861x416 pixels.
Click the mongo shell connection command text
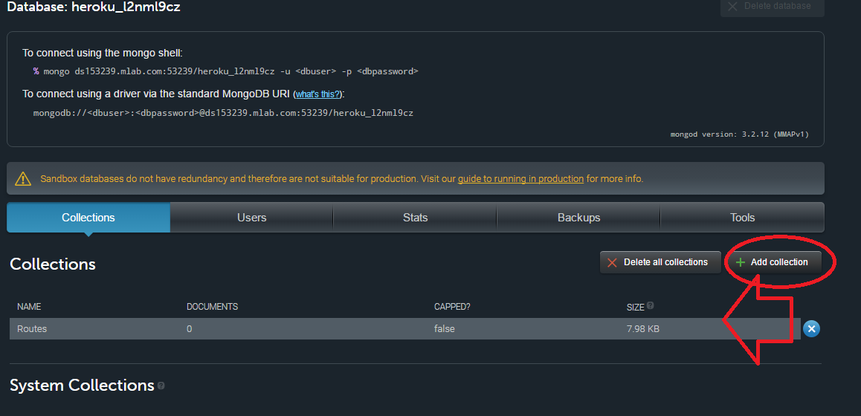tap(225, 71)
